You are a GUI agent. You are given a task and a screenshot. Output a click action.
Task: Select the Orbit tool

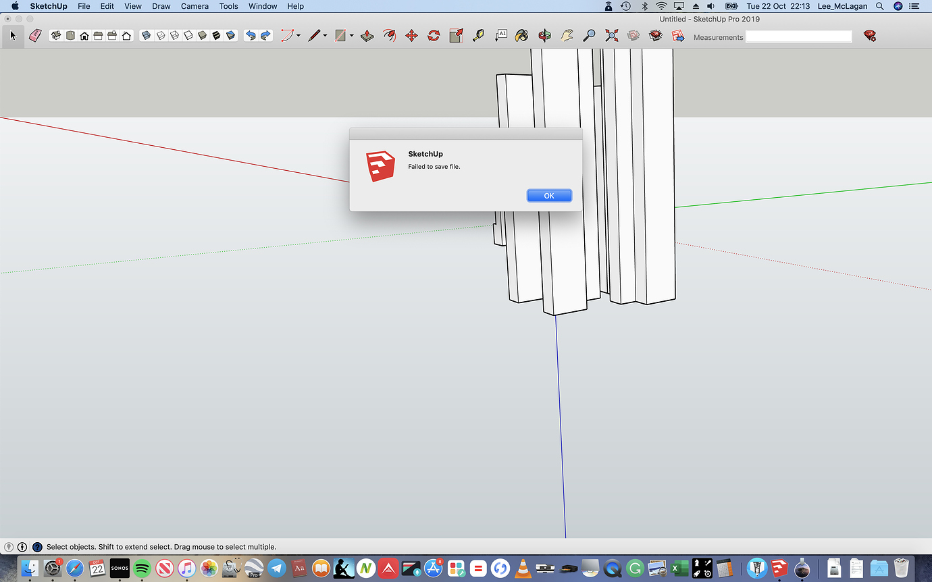[x=544, y=35]
